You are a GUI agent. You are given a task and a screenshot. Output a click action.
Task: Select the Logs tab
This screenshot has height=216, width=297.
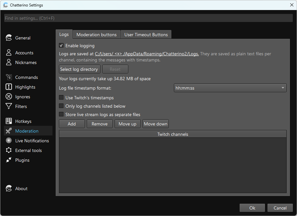point(64,34)
